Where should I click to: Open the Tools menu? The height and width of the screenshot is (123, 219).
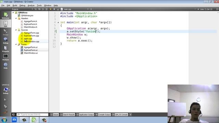click(39, 5)
